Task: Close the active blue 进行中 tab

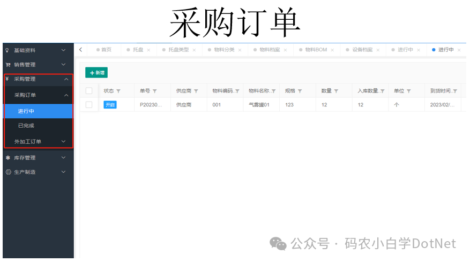Action: click(459, 50)
